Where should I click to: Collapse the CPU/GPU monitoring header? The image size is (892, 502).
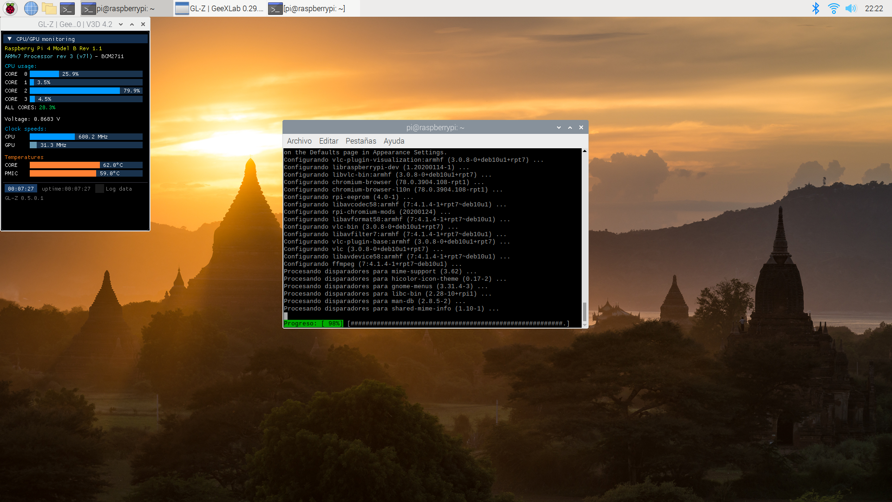9,39
